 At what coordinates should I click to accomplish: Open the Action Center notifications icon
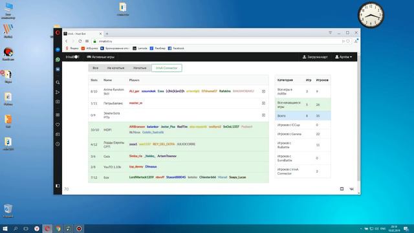click(406, 228)
